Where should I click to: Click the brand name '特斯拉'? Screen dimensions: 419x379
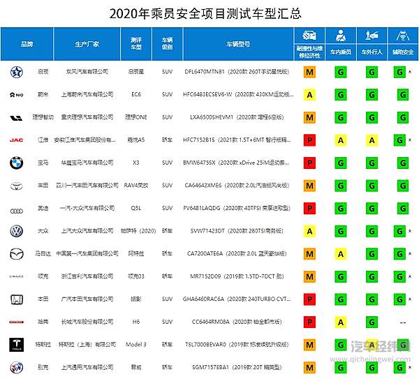[43, 344]
